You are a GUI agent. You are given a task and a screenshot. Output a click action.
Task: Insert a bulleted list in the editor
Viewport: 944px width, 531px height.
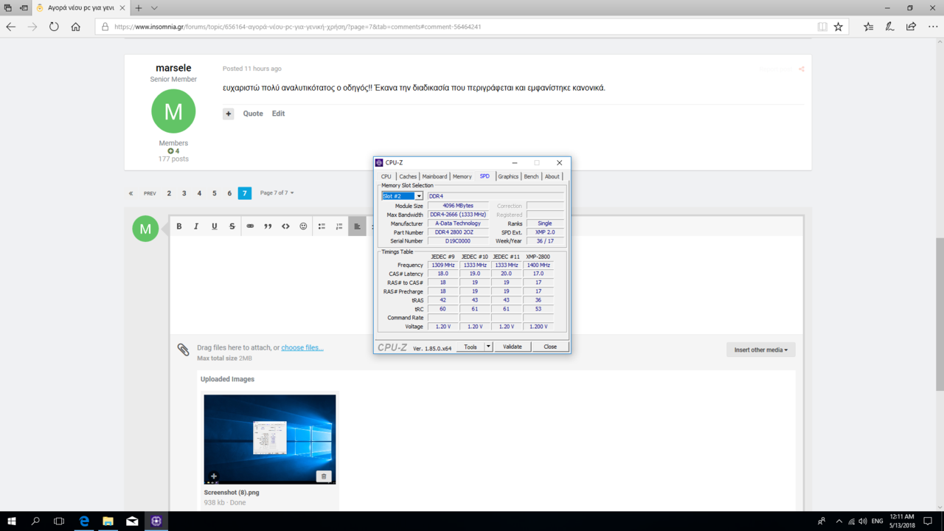click(322, 226)
